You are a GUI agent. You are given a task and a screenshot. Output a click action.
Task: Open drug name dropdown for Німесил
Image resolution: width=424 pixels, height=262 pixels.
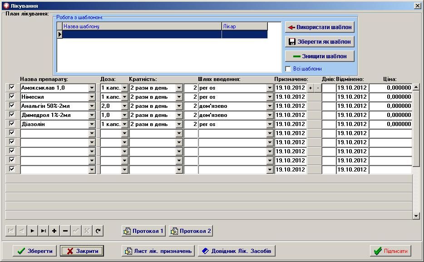92,97
